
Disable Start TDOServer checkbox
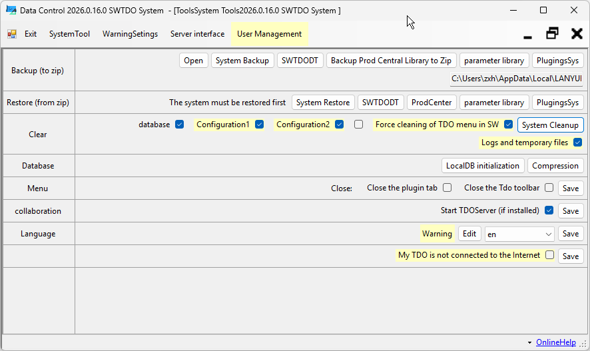pyautogui.click(x=549, y=210)
